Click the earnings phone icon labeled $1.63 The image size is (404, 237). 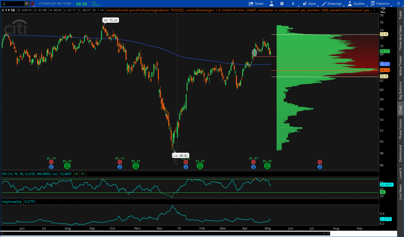pos(51,162)
